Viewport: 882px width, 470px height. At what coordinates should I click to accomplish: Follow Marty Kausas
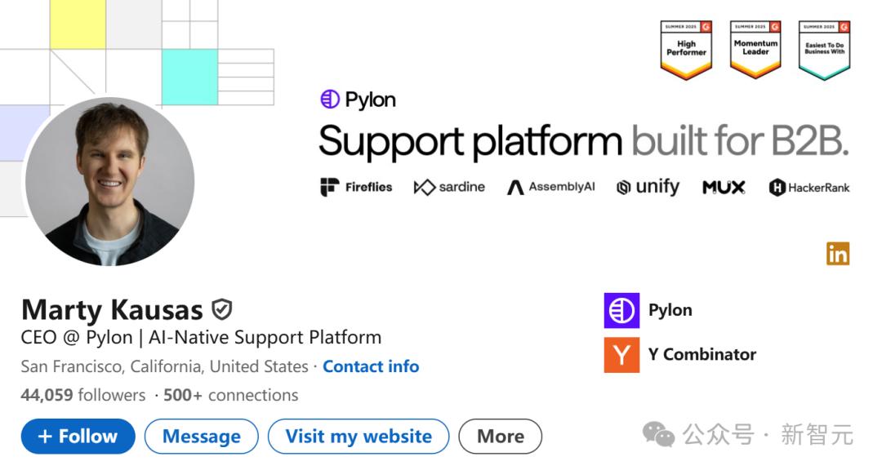tap(78, 437)
